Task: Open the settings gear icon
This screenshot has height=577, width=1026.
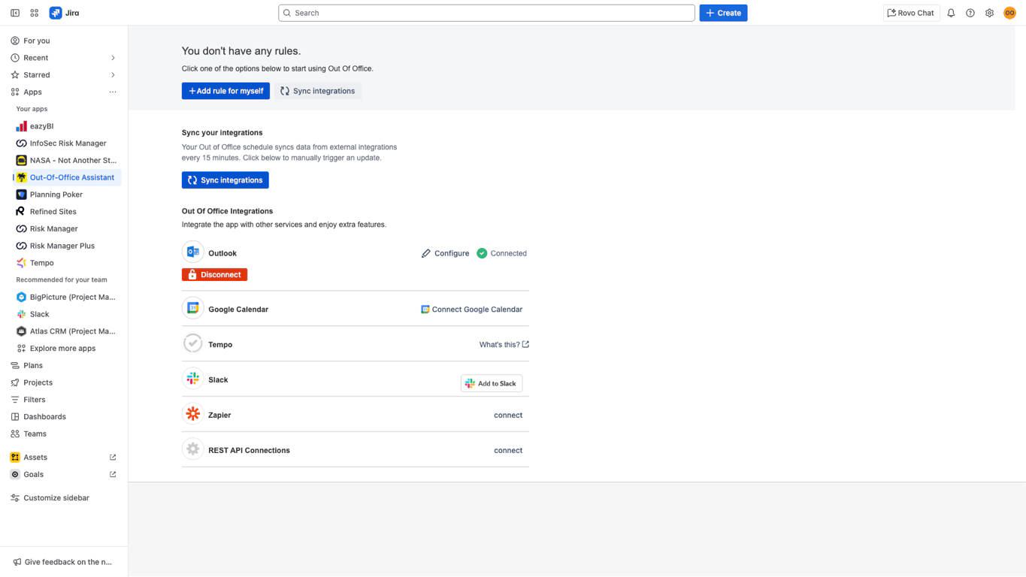Action: tap(989, 13)
